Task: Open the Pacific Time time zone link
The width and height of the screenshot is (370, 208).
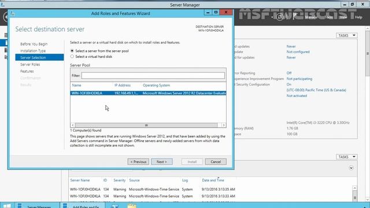Action: (x=316, y=90)
